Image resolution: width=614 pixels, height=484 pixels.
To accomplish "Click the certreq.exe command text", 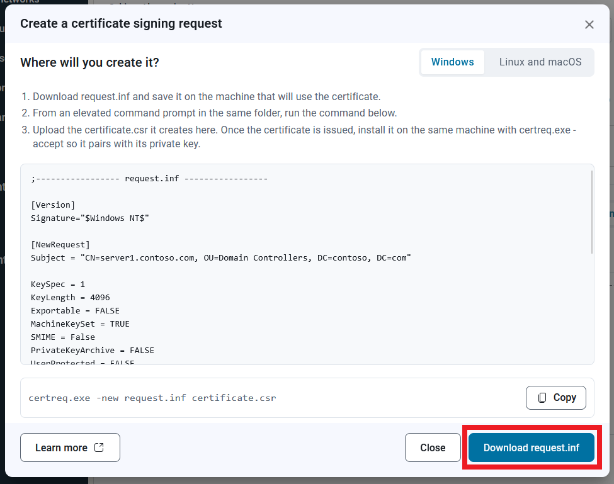I will 152,398.
